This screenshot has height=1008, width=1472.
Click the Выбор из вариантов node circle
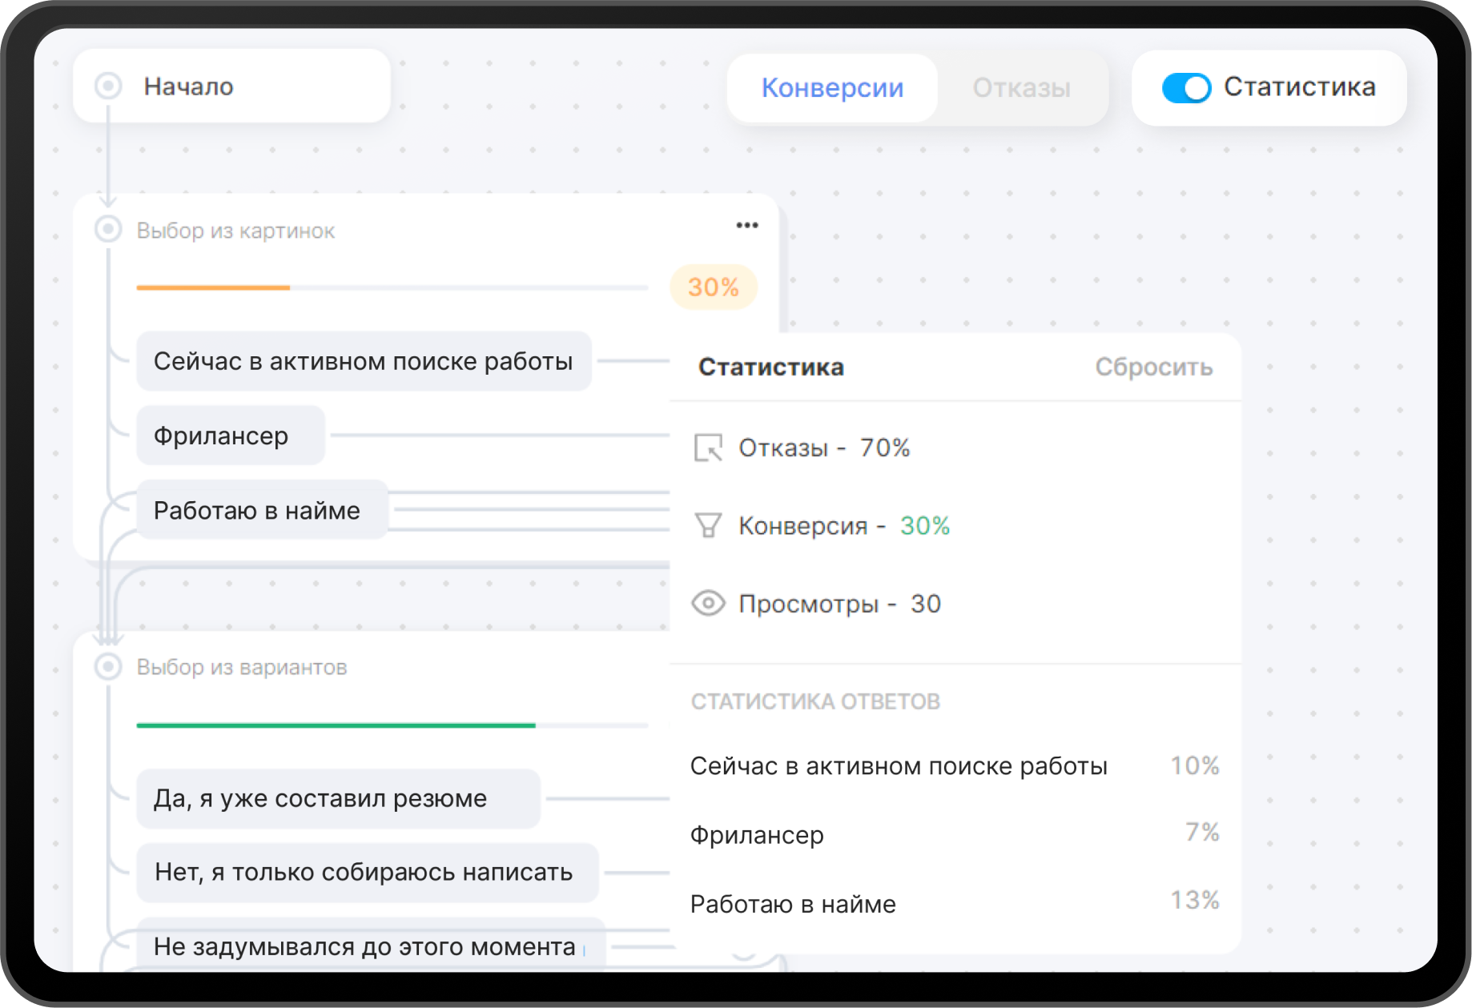(108, 666)
